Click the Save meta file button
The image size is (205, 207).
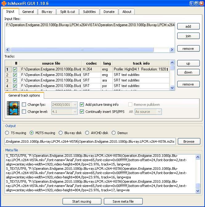point(123,201)
